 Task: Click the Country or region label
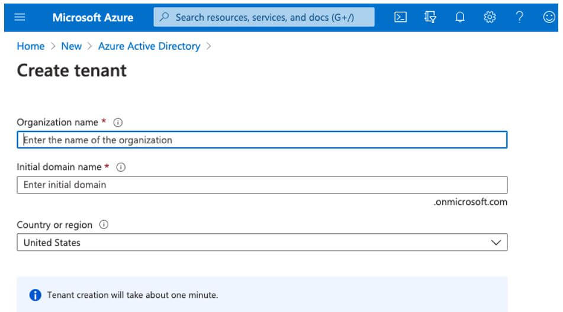point(54,225)
